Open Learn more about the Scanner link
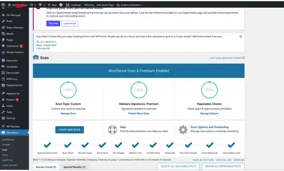 pyautogui.click(x=227, y=58)
